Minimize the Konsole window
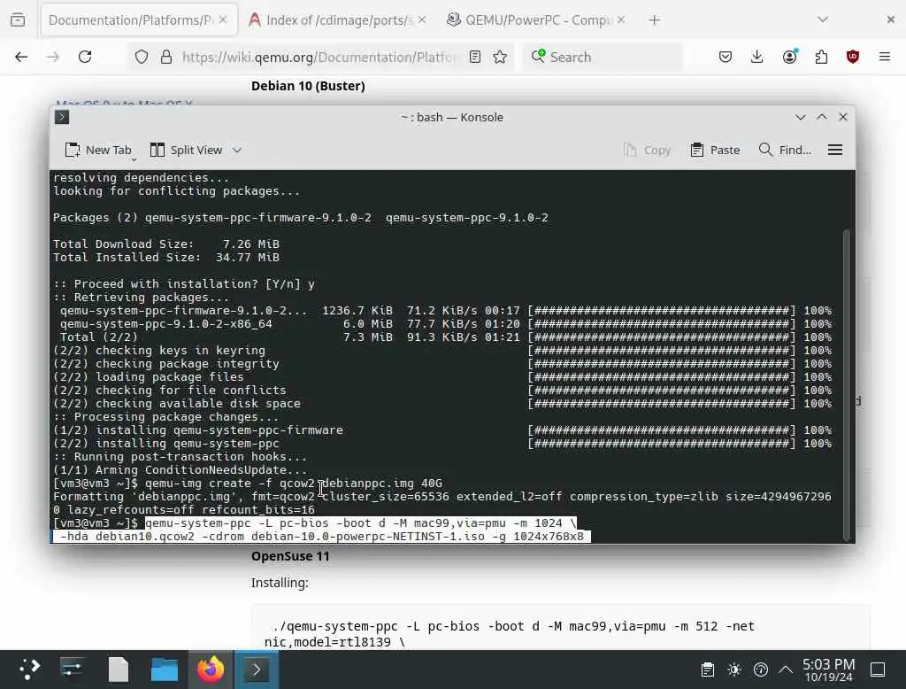This screenshot has width=906, height=689. [x=800, y=118]
